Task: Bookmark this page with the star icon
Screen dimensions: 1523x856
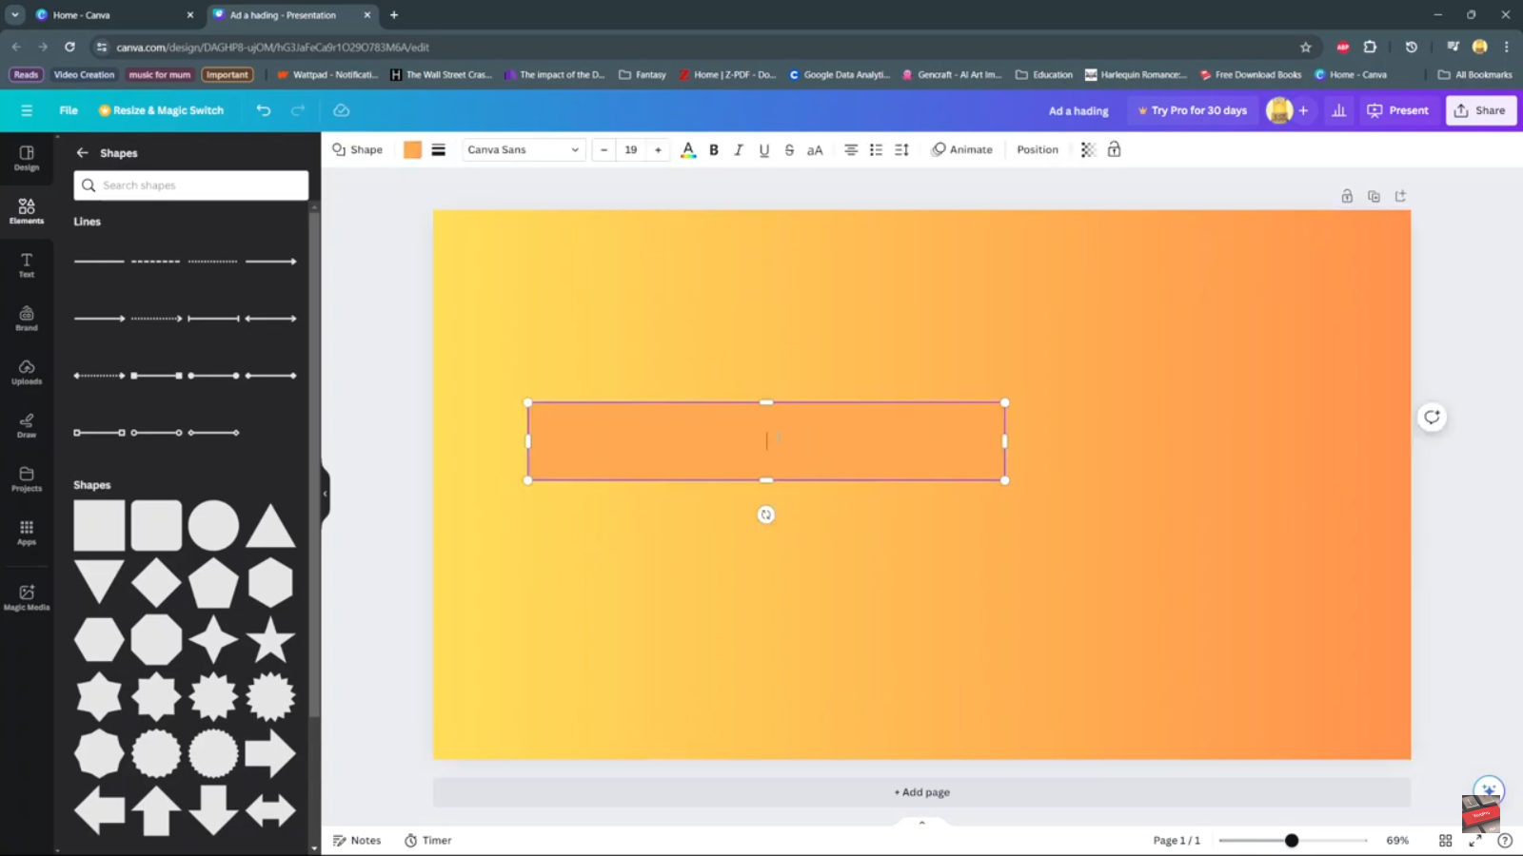Action: pos(1306,47)
